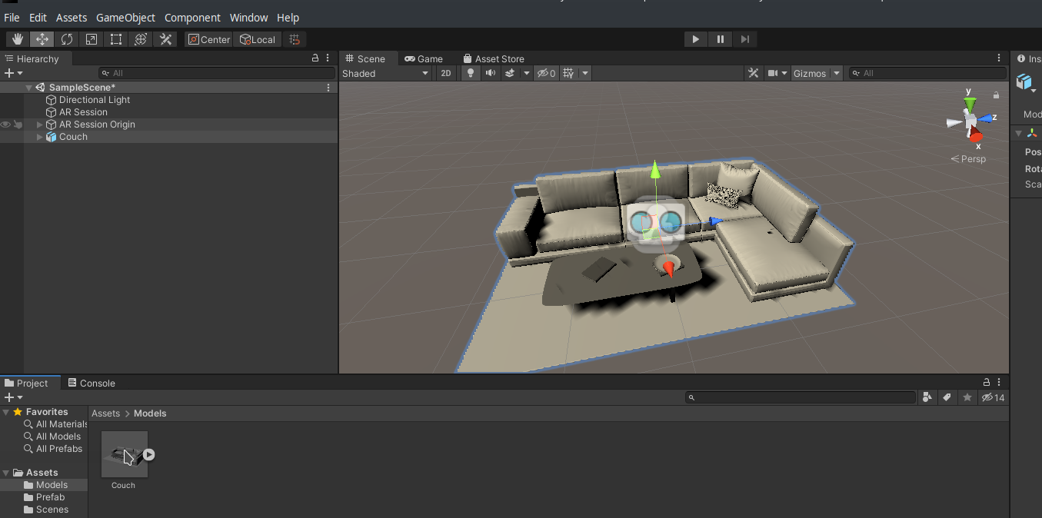This screenshot has width=1042, height=518.
Task: Expand the AR Session Origin hierarchy item
Action: [38, 124]
